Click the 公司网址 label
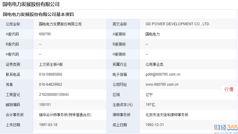The width and height of the screenshot is (238, 134). coord(120,84)
